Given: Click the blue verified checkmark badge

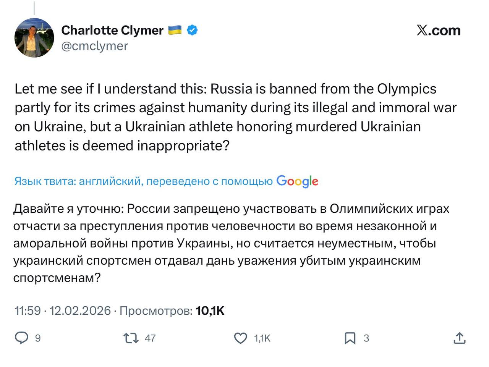Looking at the screenshot, I should 192,30.
